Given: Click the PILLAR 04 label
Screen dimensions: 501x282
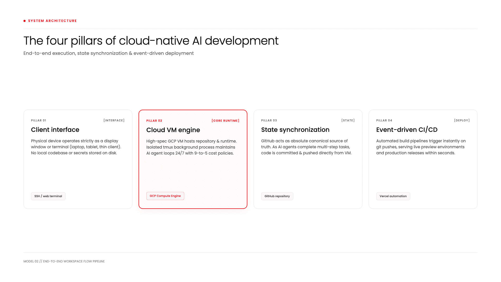Looking at the screenshot, I should point(384,120).
